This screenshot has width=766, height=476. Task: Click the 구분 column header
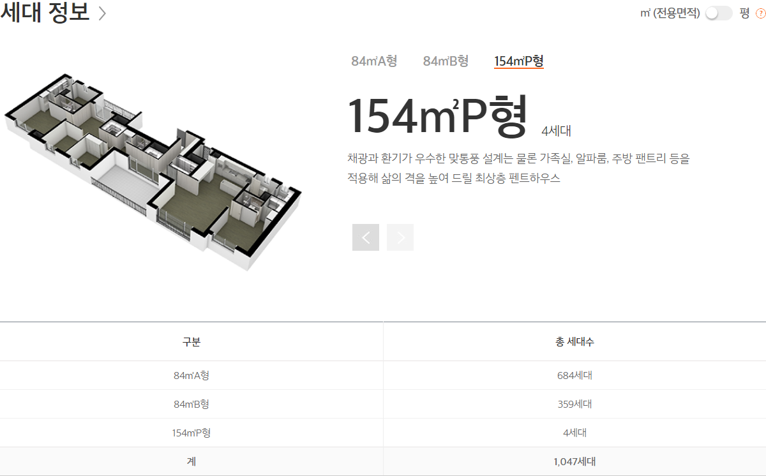[x=191, y=342]
